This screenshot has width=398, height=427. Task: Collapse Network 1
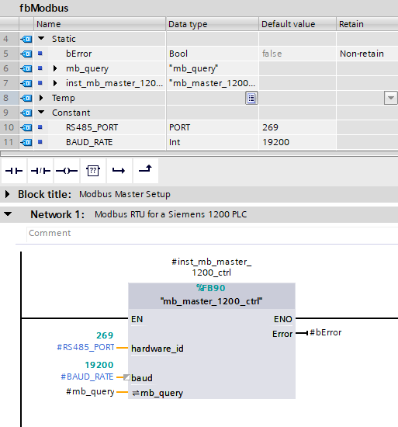tap(8, 214)
